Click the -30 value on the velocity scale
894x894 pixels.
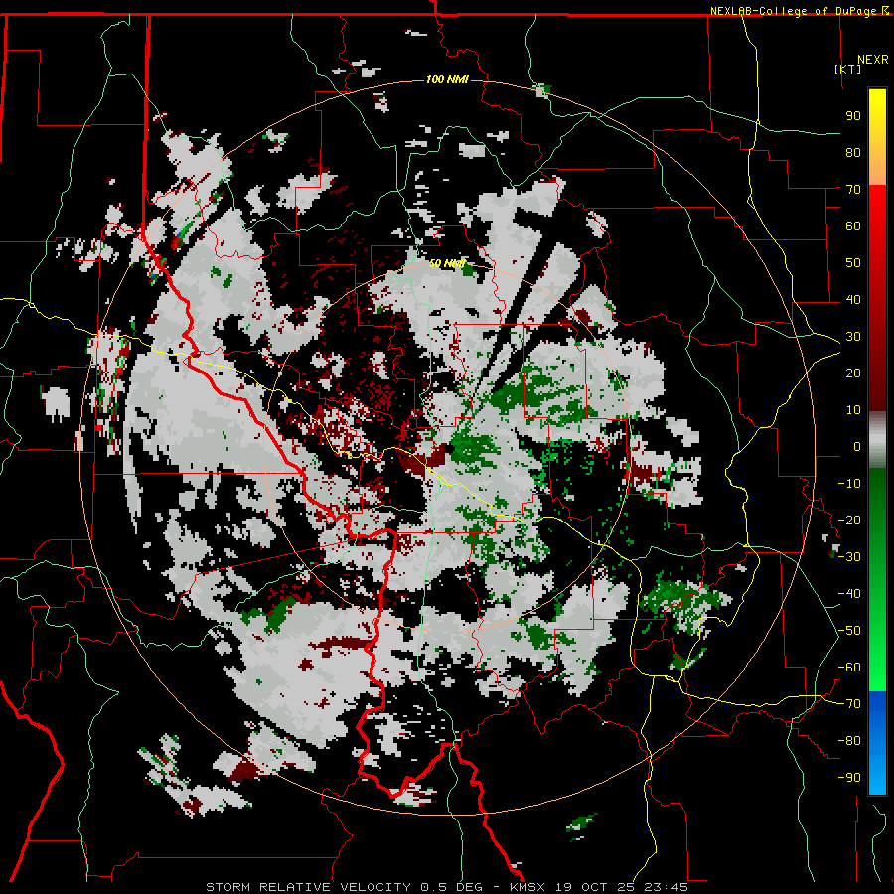849,557
